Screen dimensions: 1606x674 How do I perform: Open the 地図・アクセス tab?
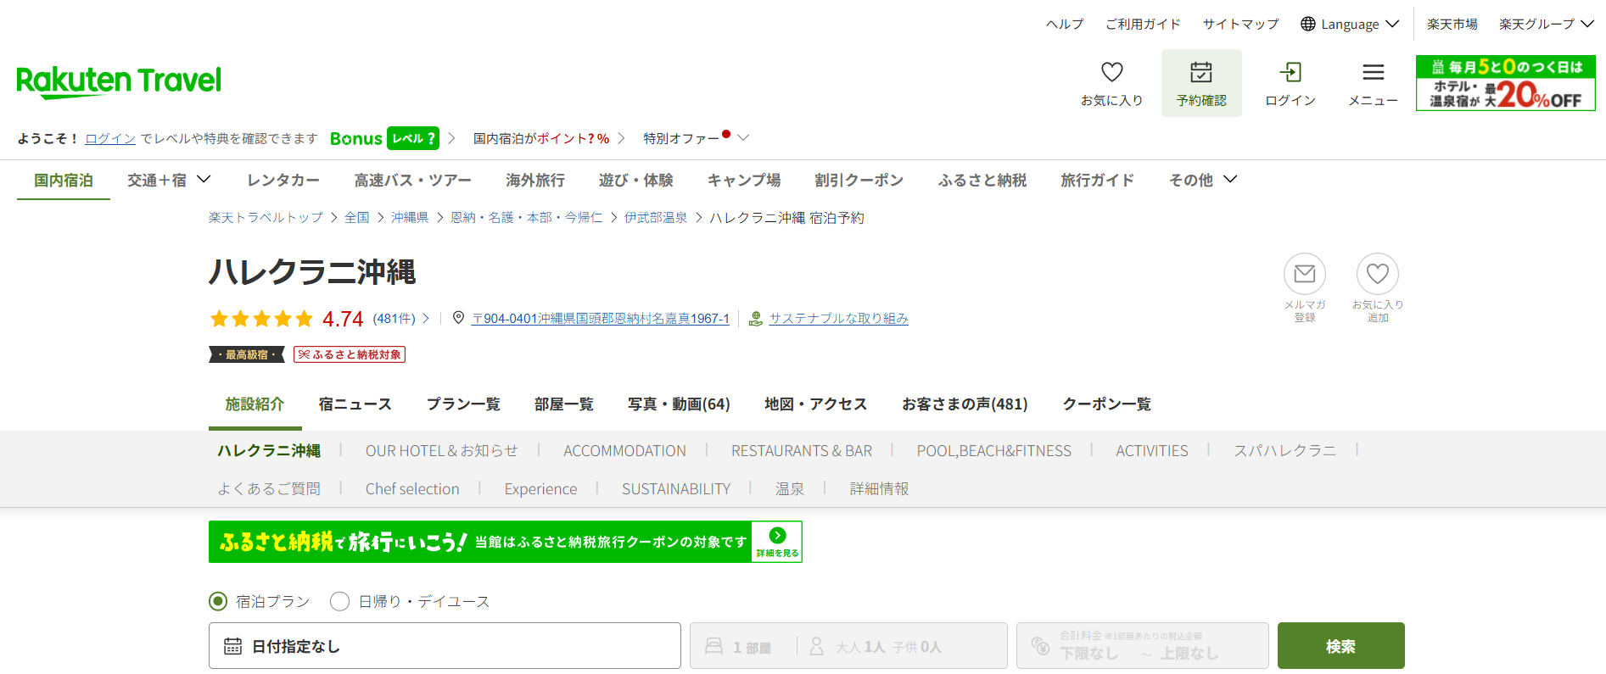coord(815,404)
